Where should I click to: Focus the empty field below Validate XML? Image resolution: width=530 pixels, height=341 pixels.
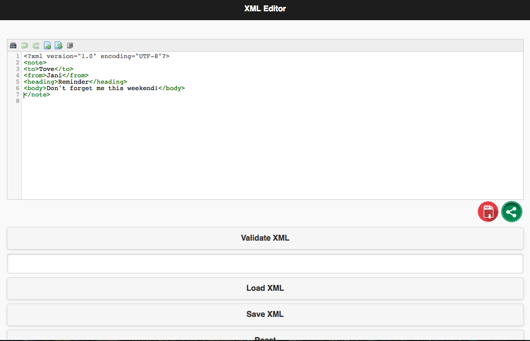[x=265, y=264]
